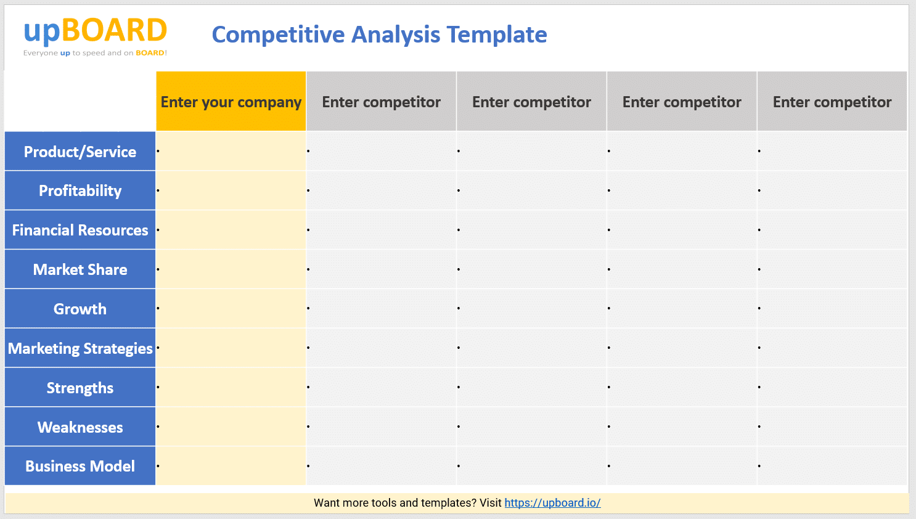Click the Marketing Strategies row label

click(x=80, y=348)
